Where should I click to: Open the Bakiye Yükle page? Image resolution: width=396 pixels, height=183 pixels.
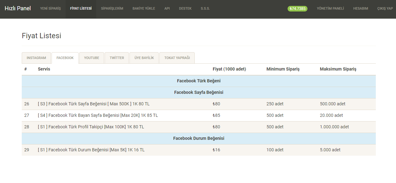pyautogui.click(x=144, y=9)
